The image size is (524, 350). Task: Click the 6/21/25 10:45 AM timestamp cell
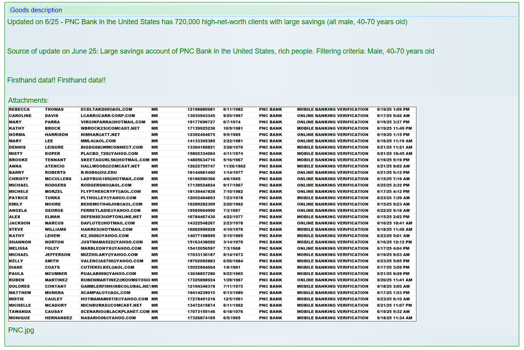coord(394,154)
